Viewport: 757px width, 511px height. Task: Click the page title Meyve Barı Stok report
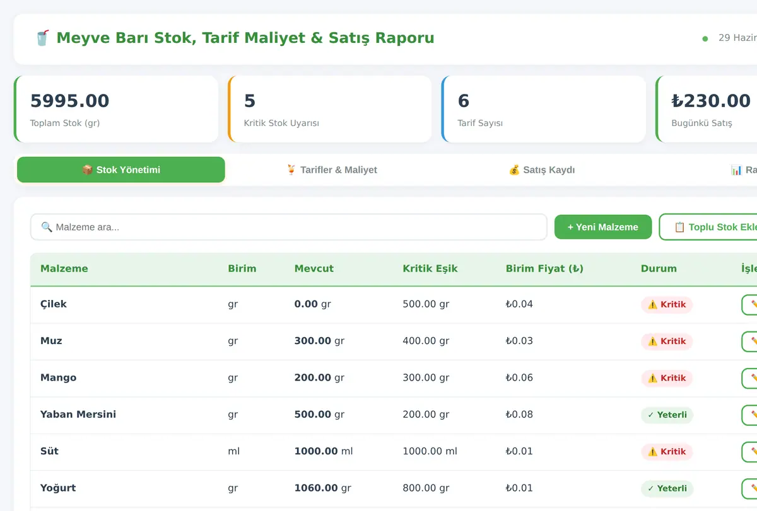coord(245,38)
